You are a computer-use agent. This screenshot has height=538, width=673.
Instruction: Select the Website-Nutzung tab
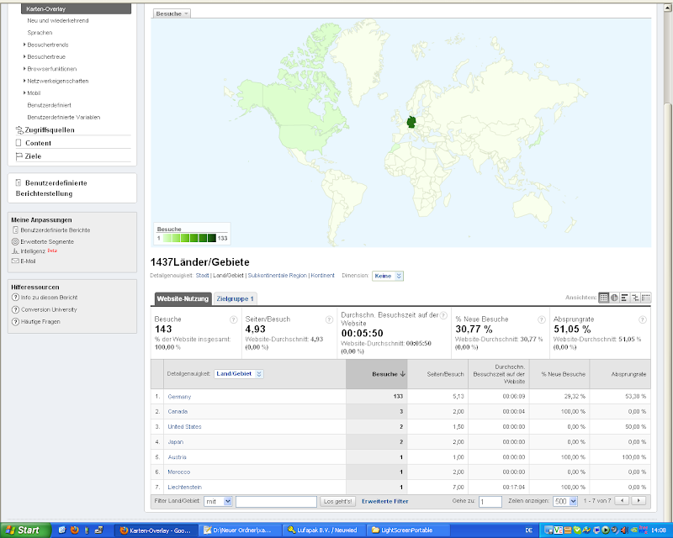coord(183,298)
